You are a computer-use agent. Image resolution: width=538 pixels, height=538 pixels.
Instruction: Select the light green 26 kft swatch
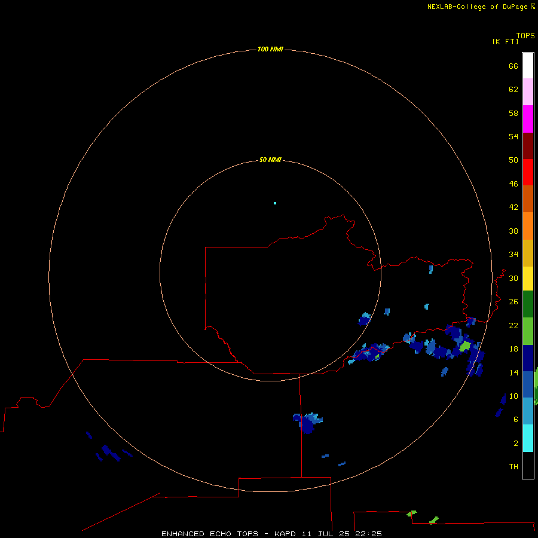pyautogui.click(x=528, y=331)
